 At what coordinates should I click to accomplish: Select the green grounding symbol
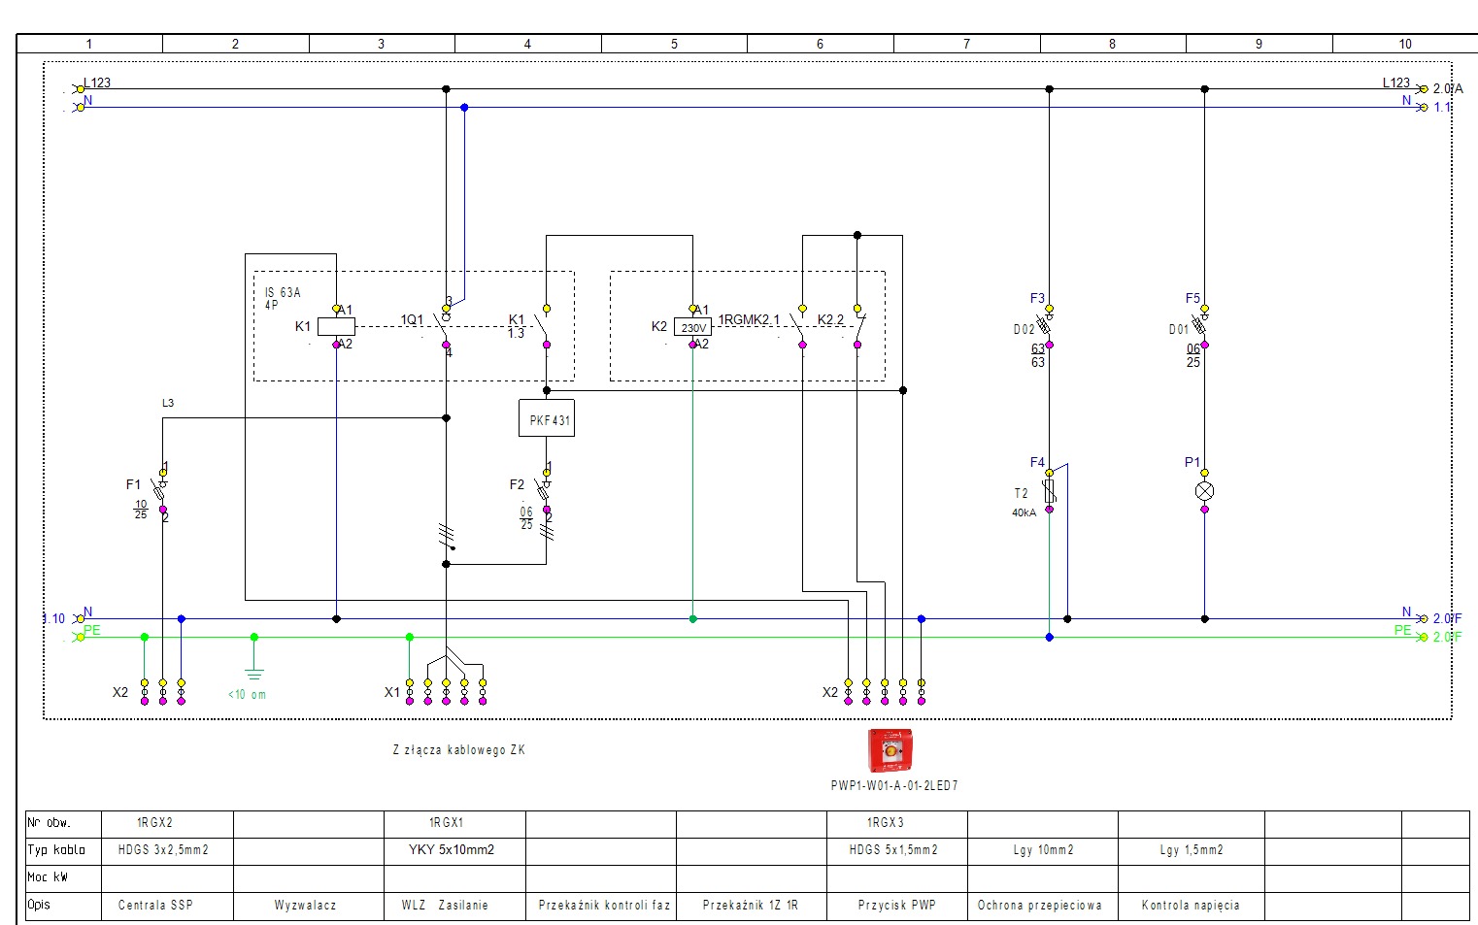253,672
